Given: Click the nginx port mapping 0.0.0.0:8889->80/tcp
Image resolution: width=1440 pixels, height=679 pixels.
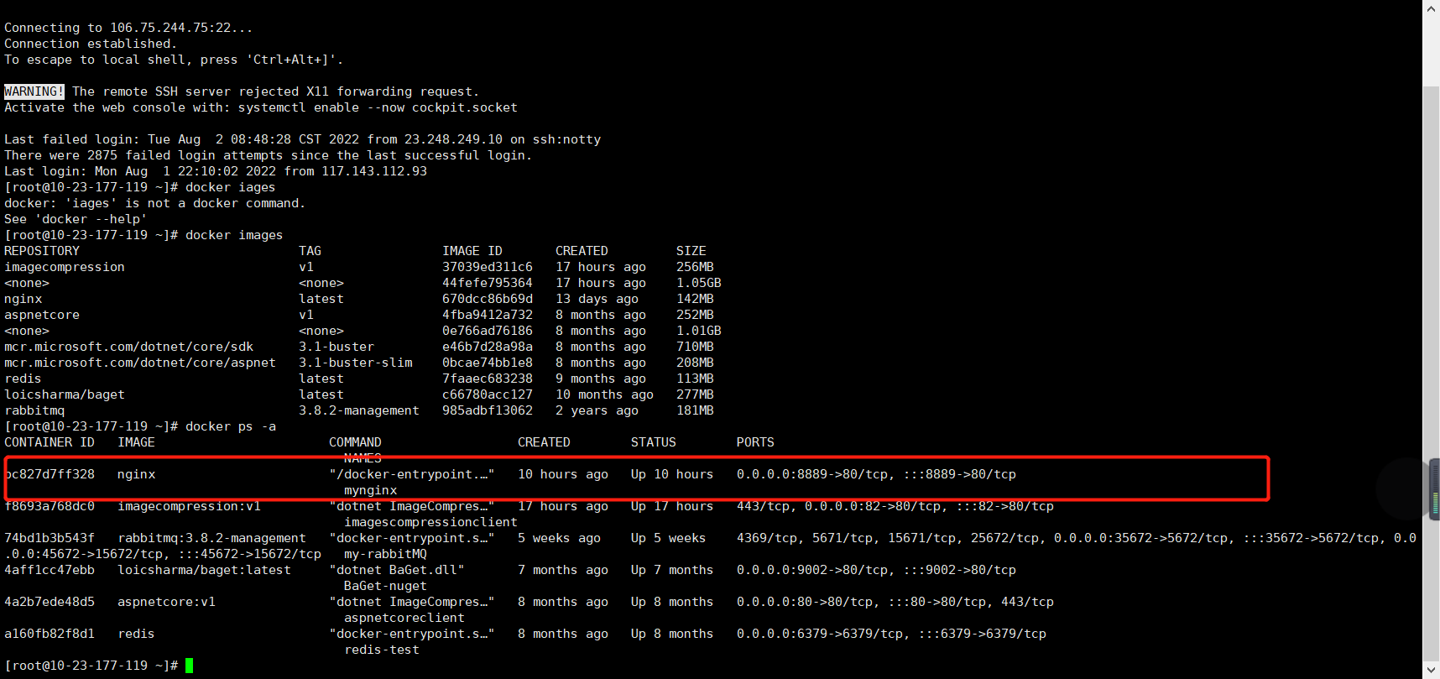Looking at the screenshot, I should tap(812, 474).
